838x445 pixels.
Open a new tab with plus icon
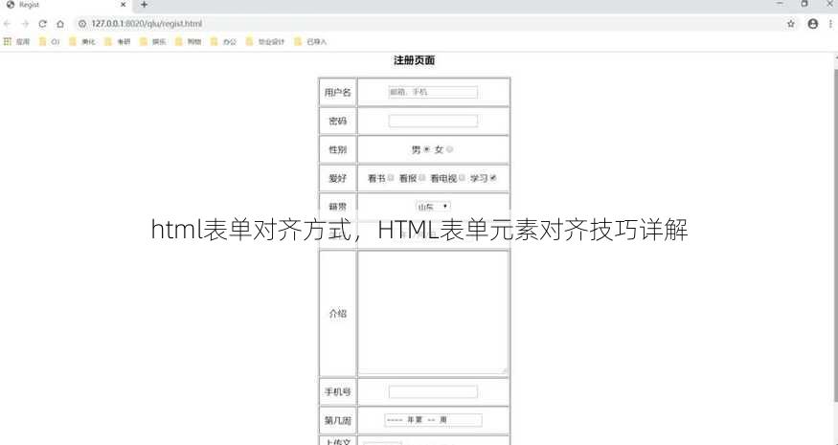click(144, 5)
